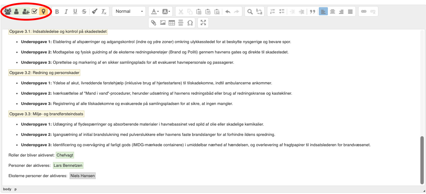This screenshot has width=426, height=194.
Task: Click the text 'Personer der aktiveres:'
Action: pos(29,166)
